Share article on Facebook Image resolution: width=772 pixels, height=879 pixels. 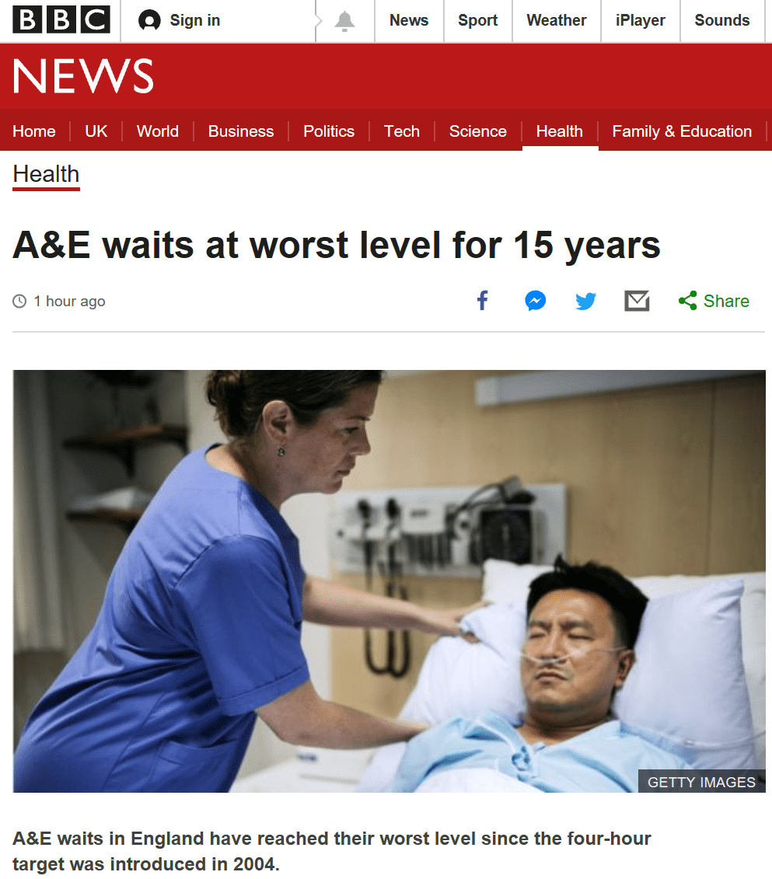click(483, 301)
